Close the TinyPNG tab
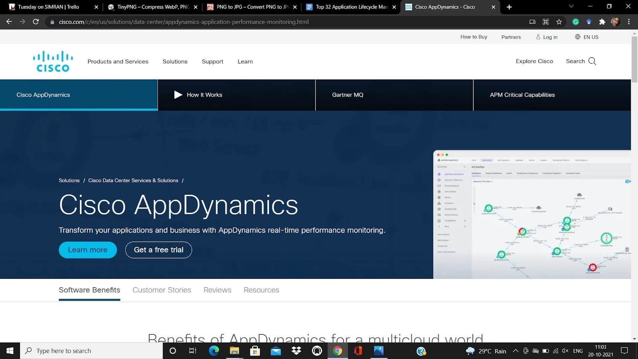This screenshot has height=359, width=638. [196, 7]
